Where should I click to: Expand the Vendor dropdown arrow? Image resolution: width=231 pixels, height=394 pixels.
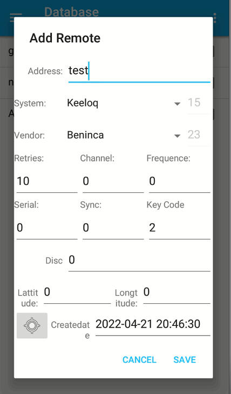click(178, 136)
